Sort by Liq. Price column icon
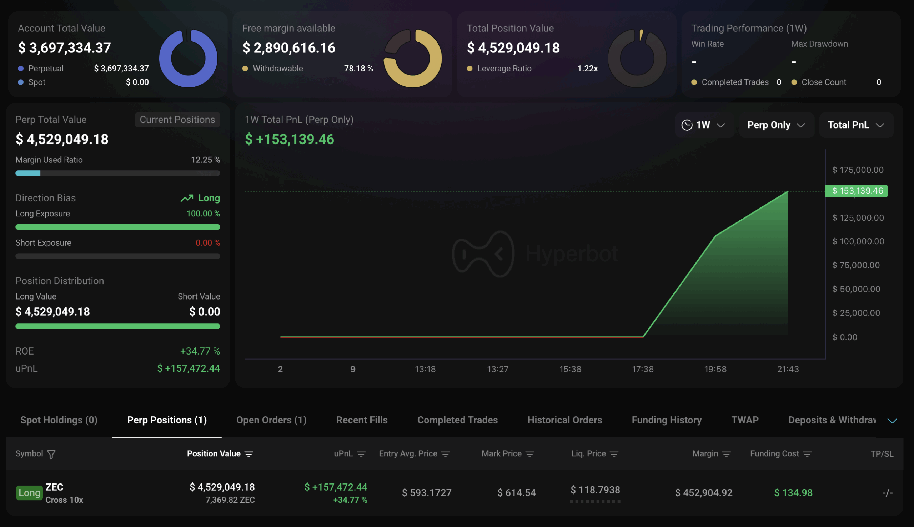This screenshot has width=914, height=527. (x=614, y=454)
